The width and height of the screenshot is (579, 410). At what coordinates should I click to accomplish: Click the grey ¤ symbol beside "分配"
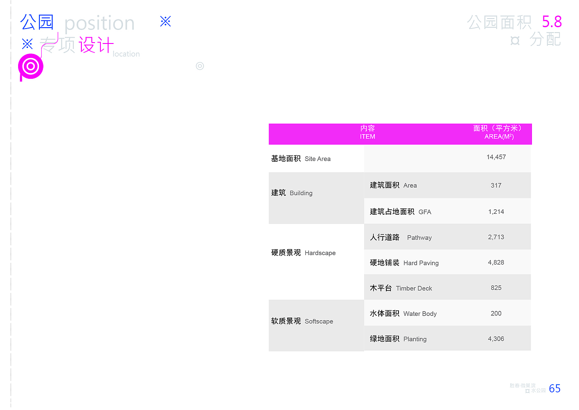[515, 41]
